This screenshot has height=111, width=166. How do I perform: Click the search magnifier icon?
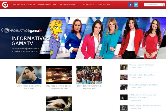click(x=163, y=4)
